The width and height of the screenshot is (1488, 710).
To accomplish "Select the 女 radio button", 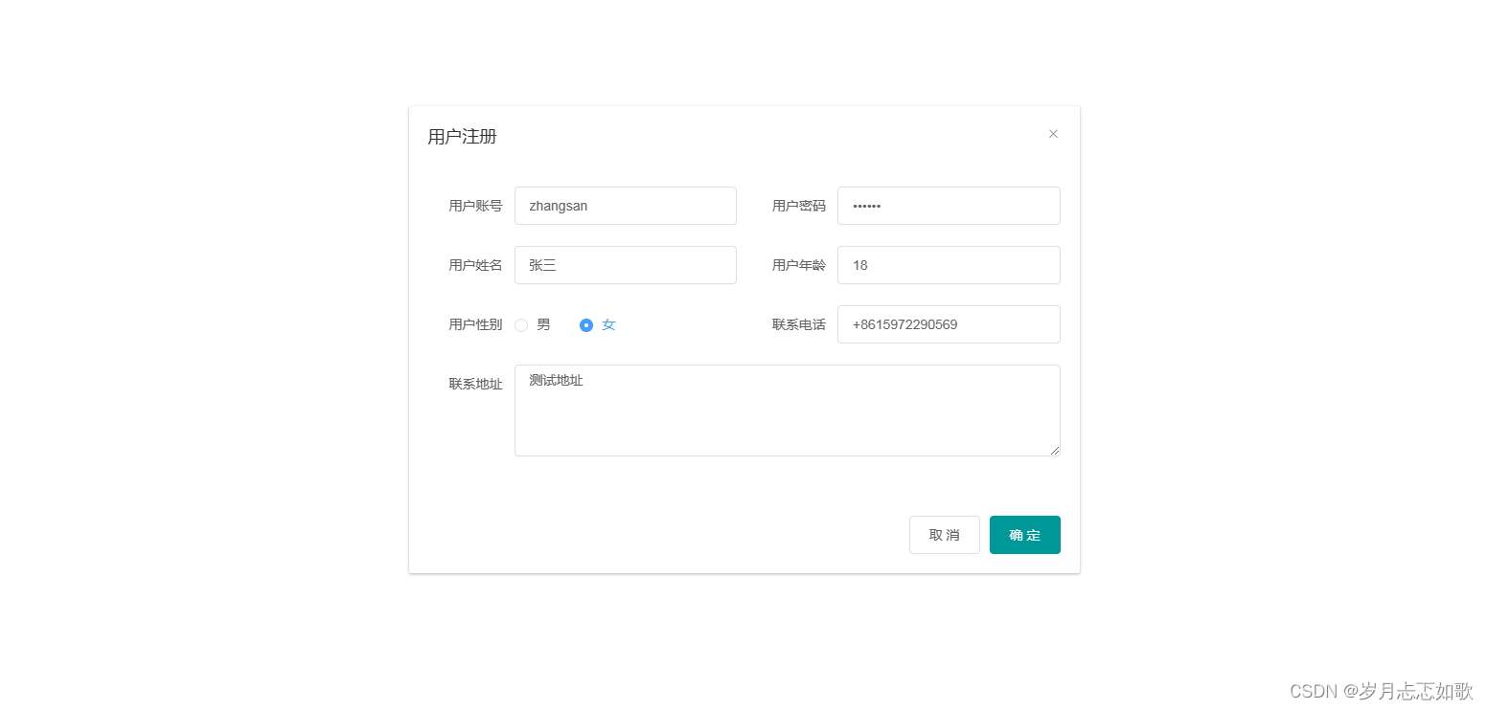I will point(586,324).
